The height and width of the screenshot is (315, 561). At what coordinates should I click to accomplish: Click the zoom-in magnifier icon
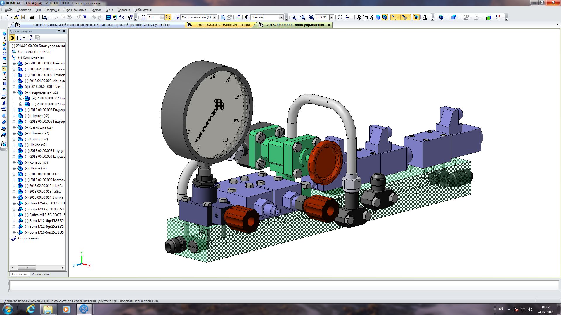tap(311, 17)
